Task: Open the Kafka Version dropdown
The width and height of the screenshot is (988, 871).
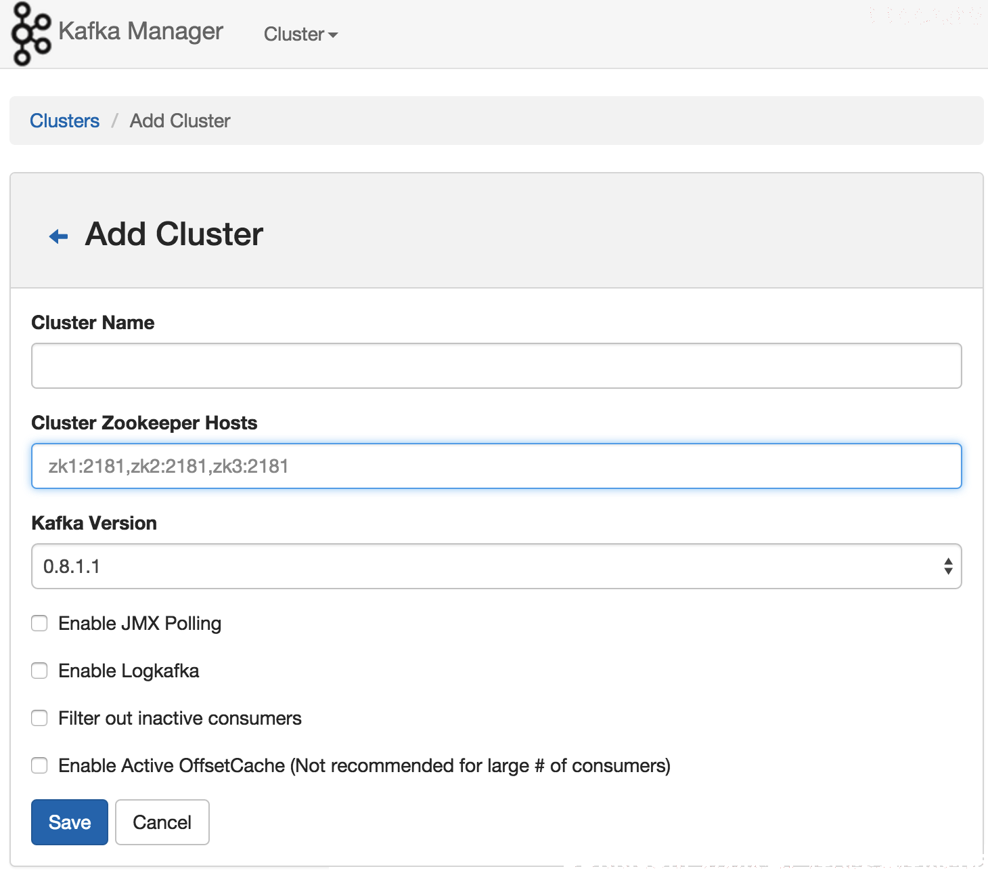Action: click(x=497, y=566)
